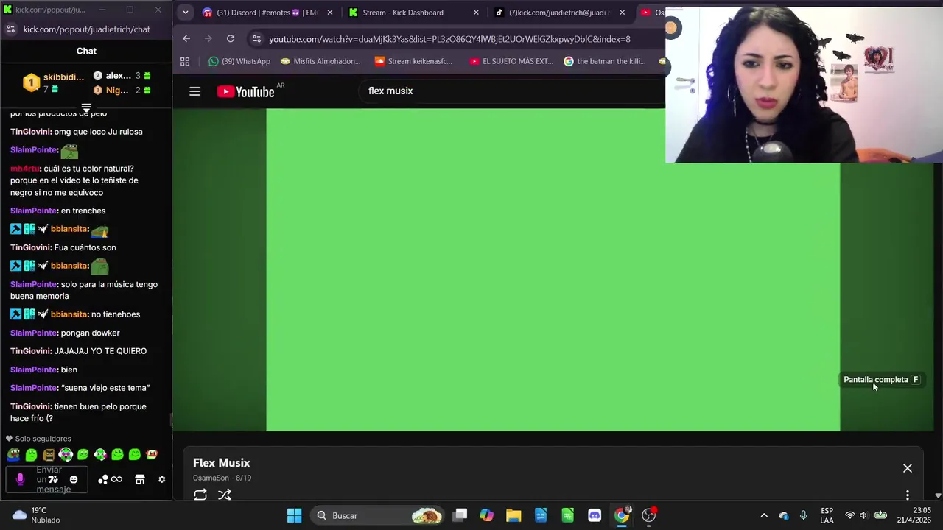Viewport: 943px width, 530px height.
Task: Insert the last red-hat quick emote
Action: pos(152,455)
